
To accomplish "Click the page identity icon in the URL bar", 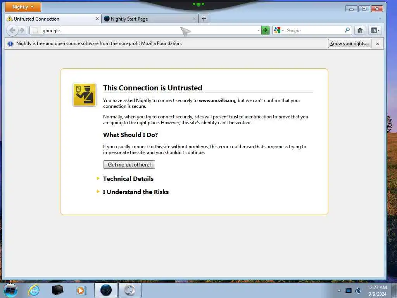I will point(35,30).
